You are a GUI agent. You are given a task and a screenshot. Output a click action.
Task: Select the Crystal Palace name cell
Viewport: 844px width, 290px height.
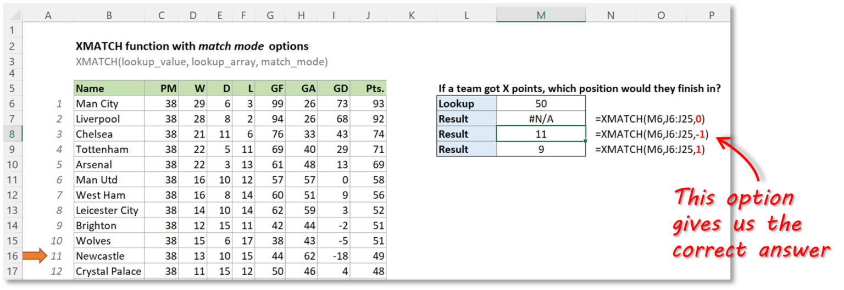[x=109, y=271]
